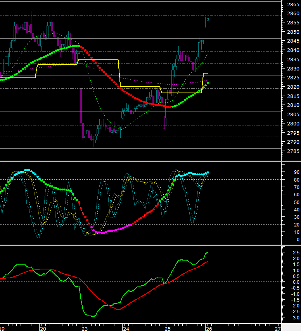Select date label 26 on time axis

209,329
